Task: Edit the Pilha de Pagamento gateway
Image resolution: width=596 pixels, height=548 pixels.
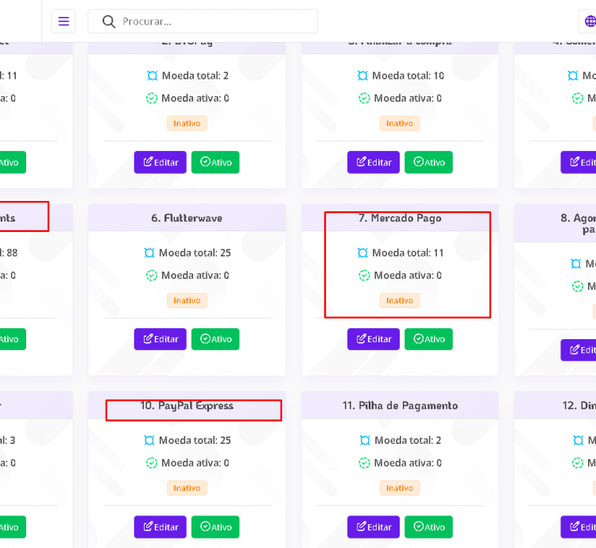Action: click(373, 527)
